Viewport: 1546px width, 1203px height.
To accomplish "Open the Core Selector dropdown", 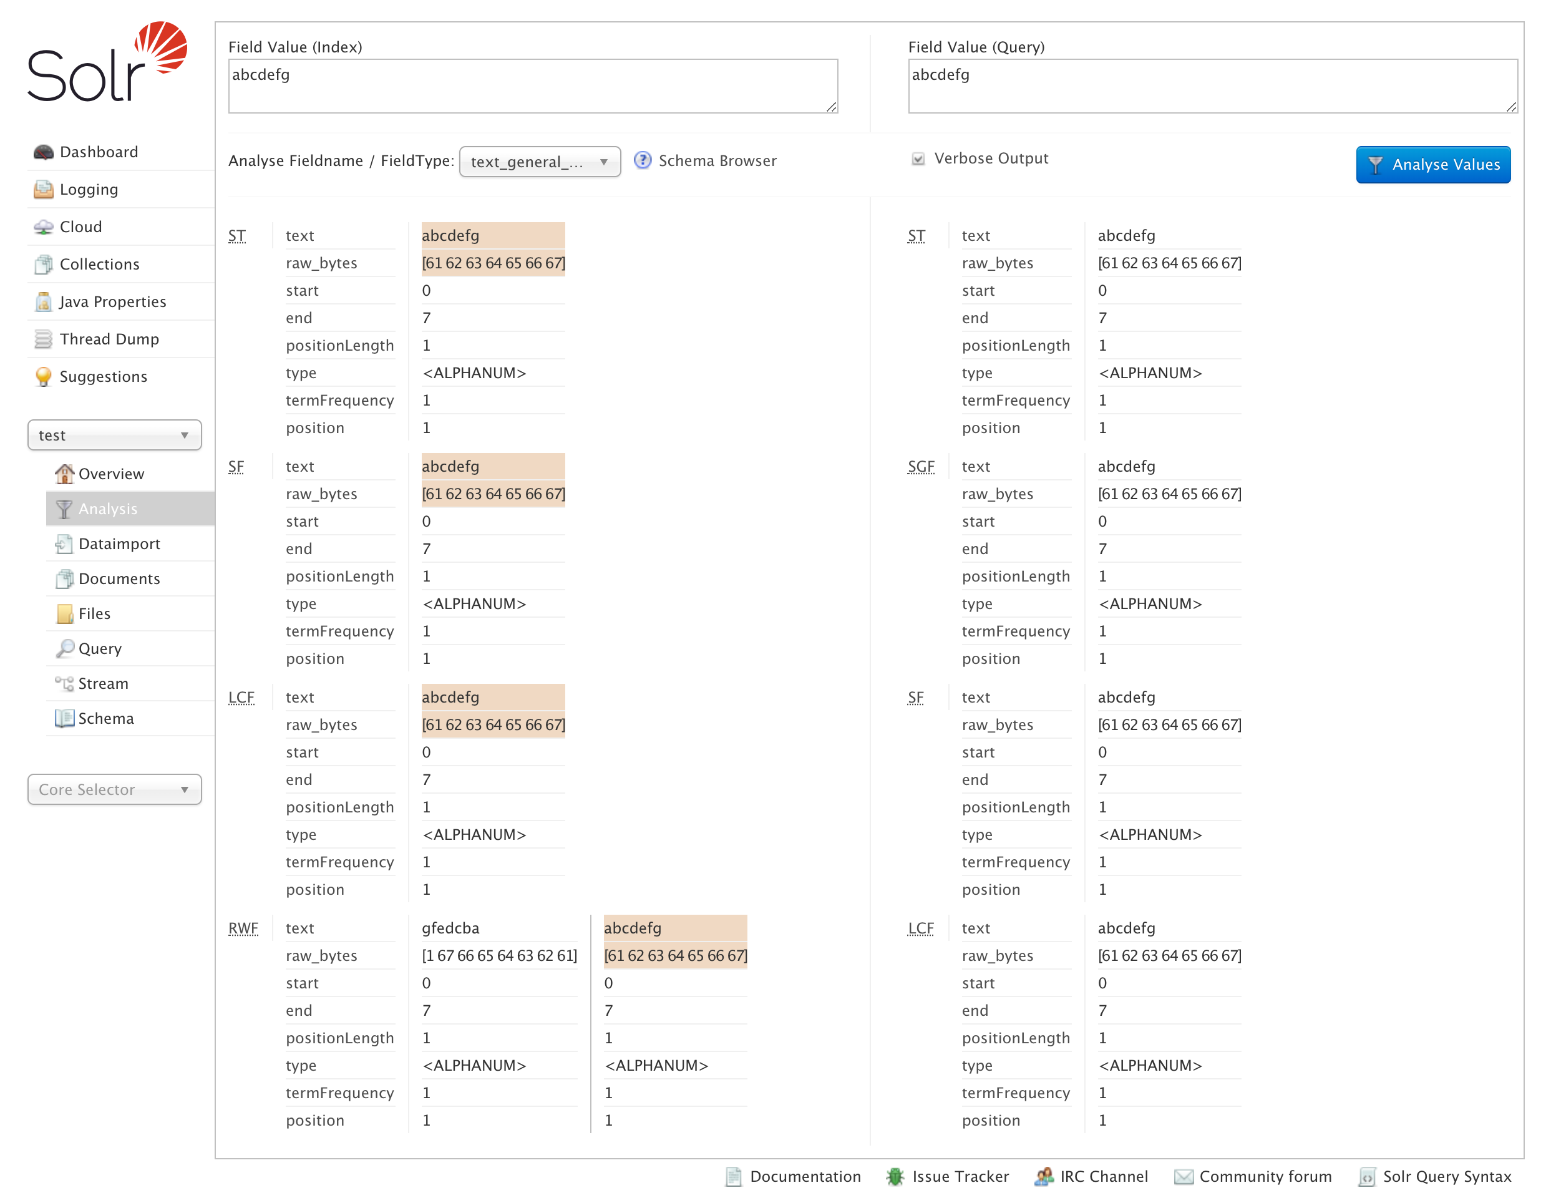I will 114,789.
